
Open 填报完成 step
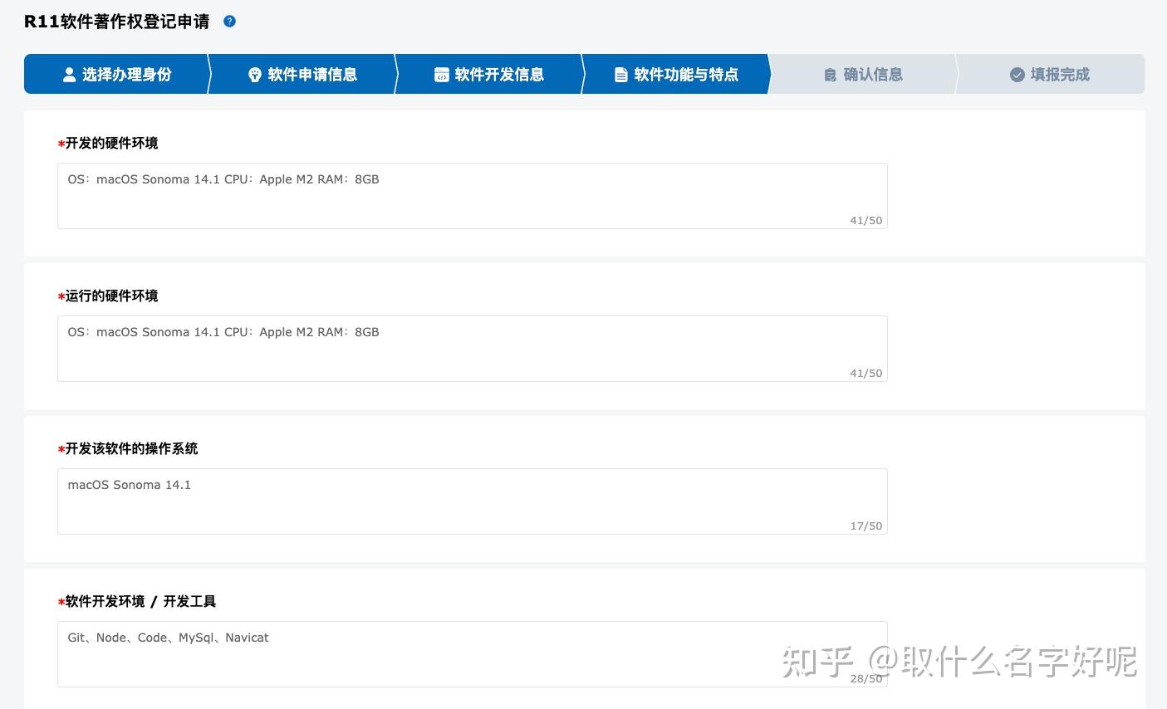click(1051, 74)
